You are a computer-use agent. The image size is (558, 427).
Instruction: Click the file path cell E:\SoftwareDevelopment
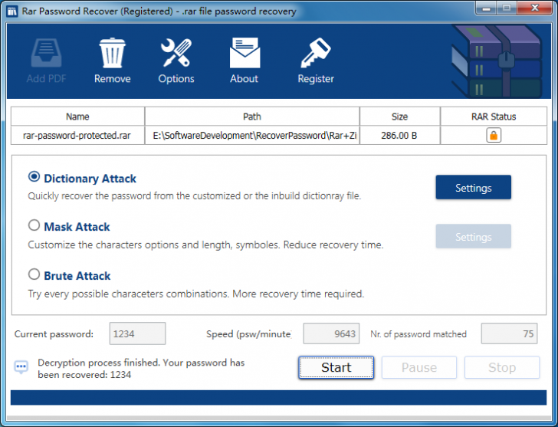click(x=252, y=135)
